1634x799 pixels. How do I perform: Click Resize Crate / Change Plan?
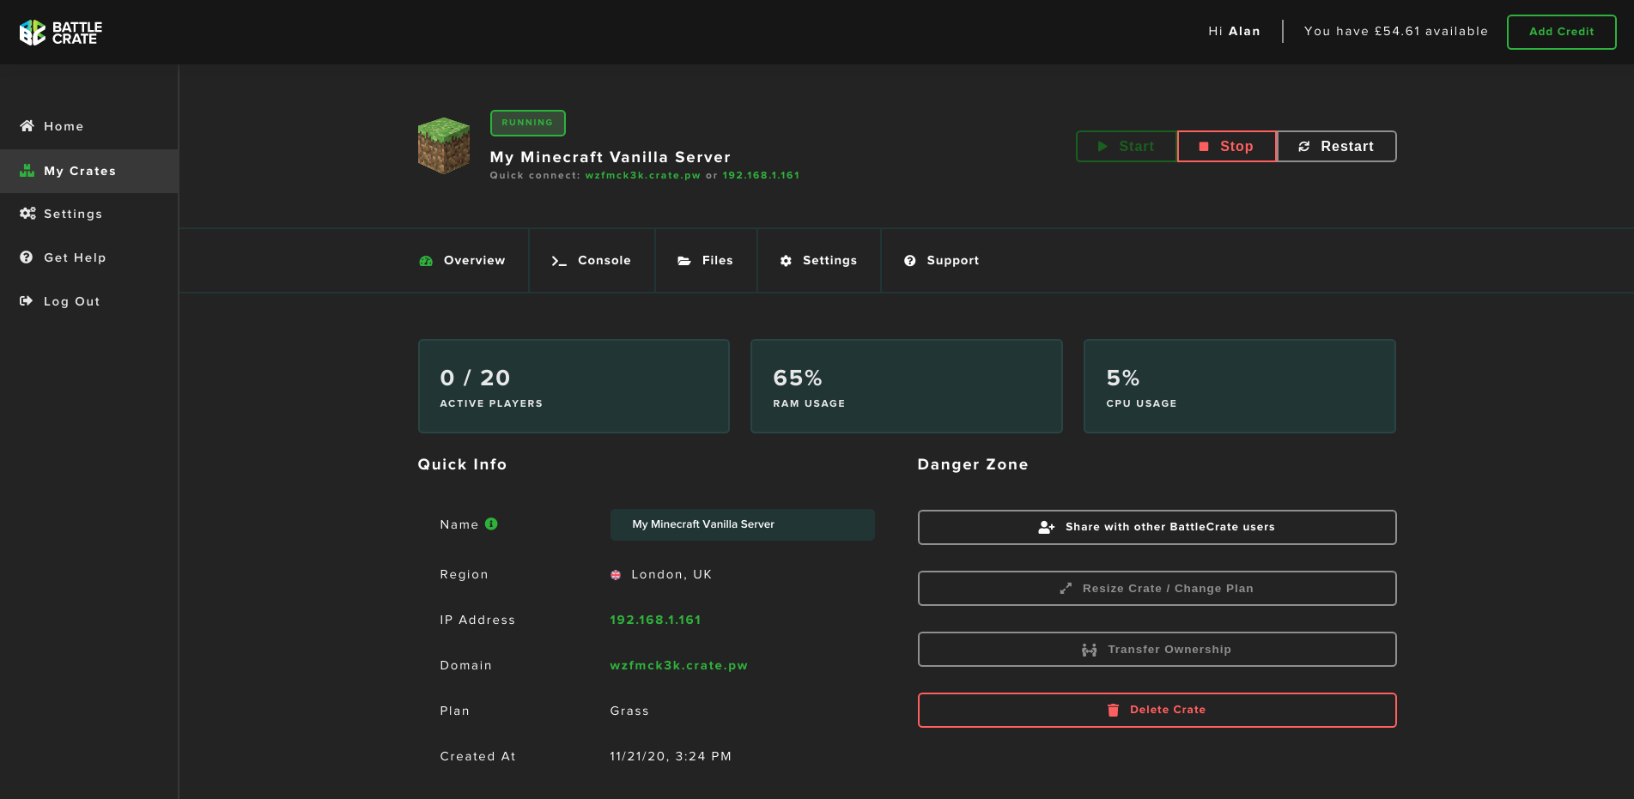tap(1157, 589)
